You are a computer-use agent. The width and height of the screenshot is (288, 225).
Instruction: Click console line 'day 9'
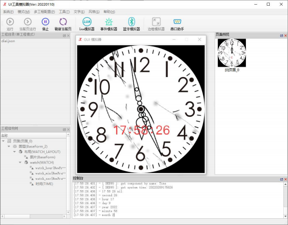(x=106, y=203)
